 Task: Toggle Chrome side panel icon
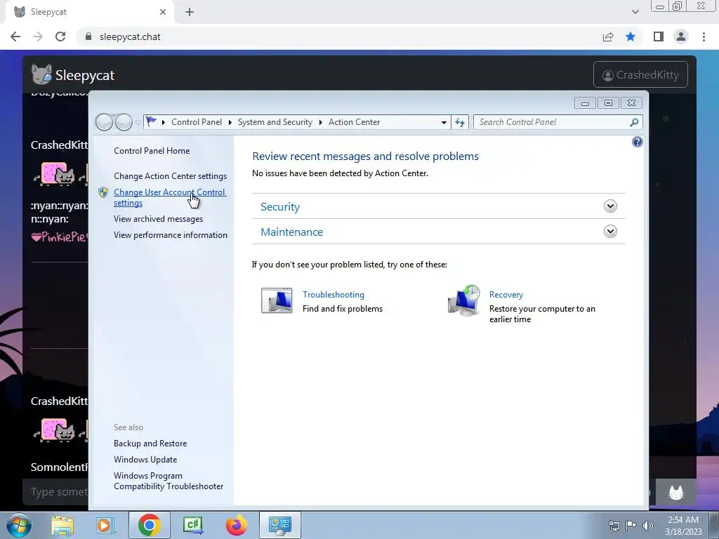pos(659,36)
